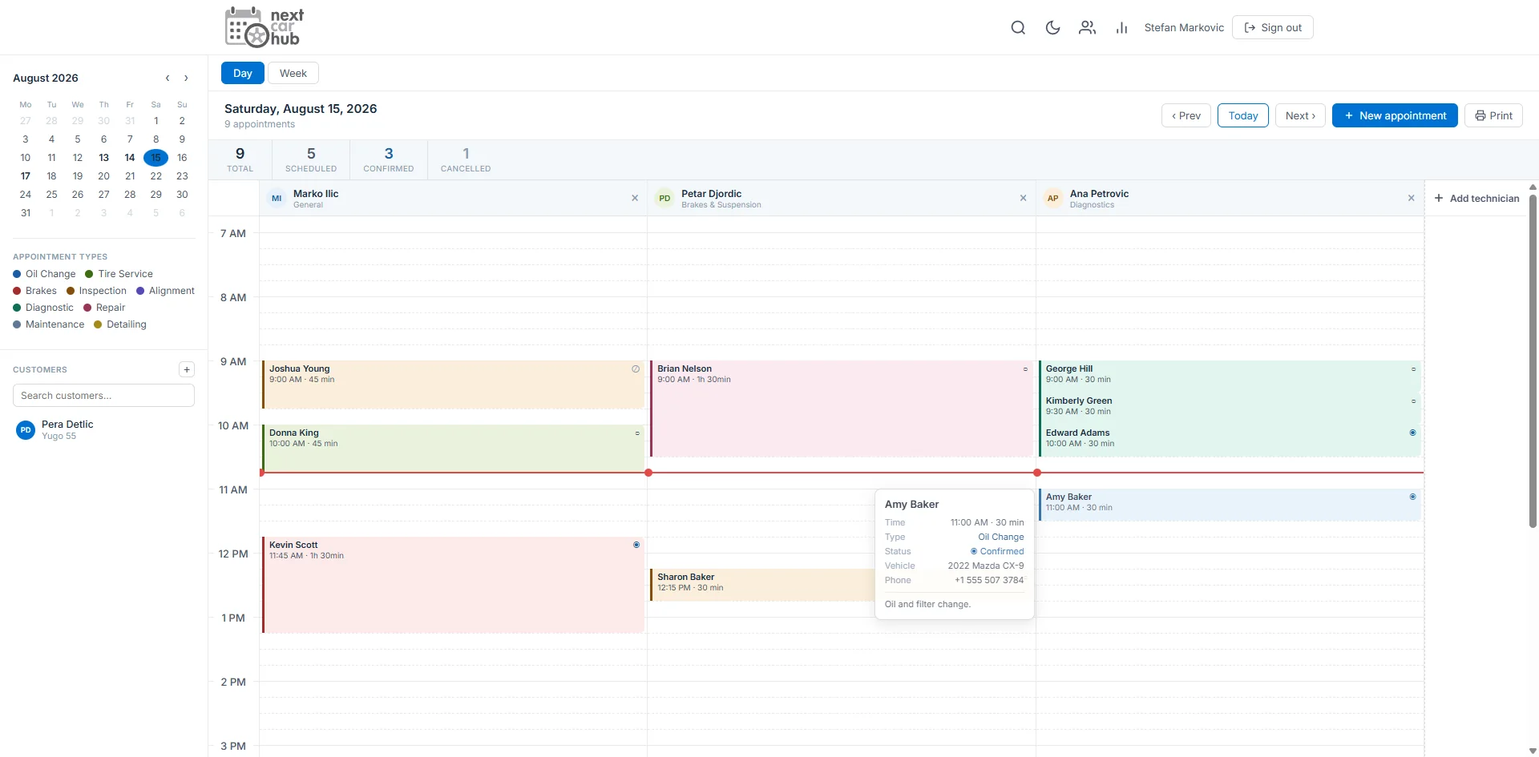The image size is (1539, 757).
Task: Remove Ana Petrovic technician column
Action: tap(1411, 198)
